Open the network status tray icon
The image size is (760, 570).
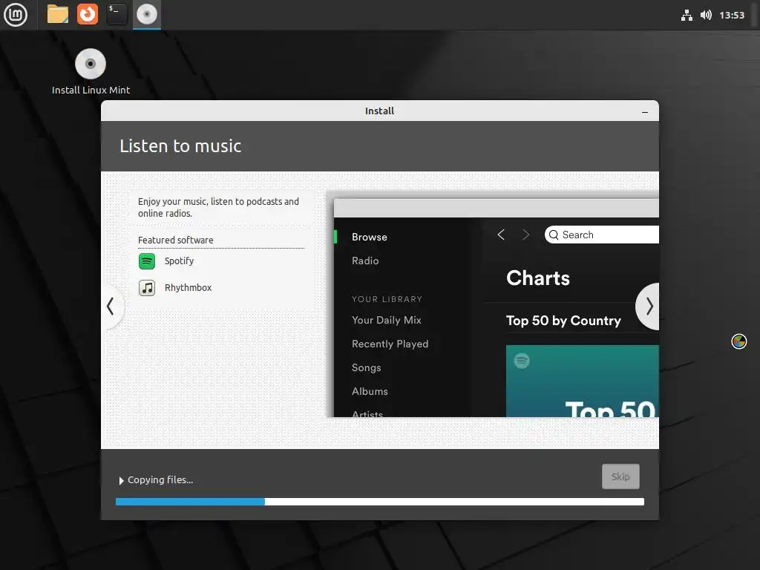coord(687,16)
